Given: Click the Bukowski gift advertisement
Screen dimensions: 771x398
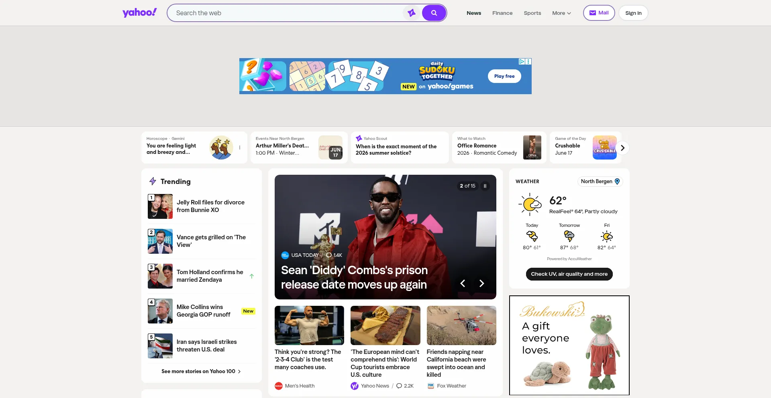Looking at the screenshot, I should pyautogui.click(x=569, y=345).
